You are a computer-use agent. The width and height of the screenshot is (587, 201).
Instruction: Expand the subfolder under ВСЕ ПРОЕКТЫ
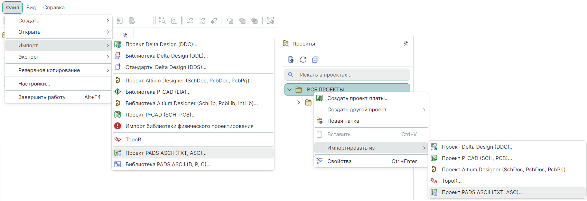(299, 102)
